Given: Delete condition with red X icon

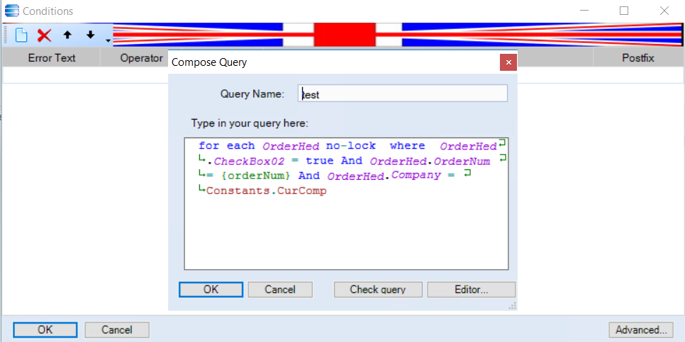Looking at the screenshot, I should (x=44, y=35).
